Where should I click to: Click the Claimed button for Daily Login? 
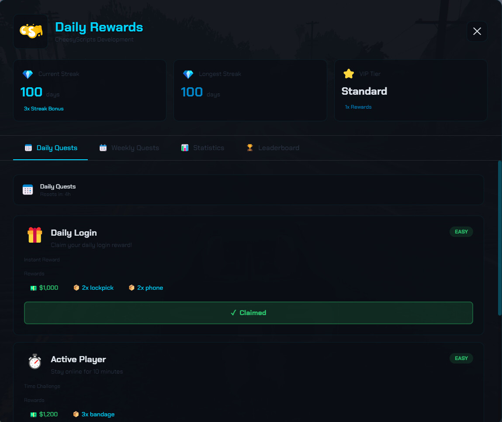(x=249, y=312)
